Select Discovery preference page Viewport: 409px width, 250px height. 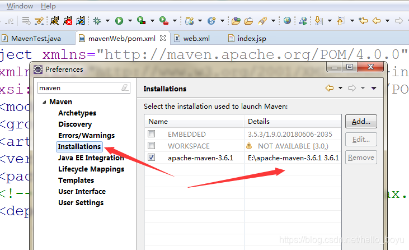(75, 124)
